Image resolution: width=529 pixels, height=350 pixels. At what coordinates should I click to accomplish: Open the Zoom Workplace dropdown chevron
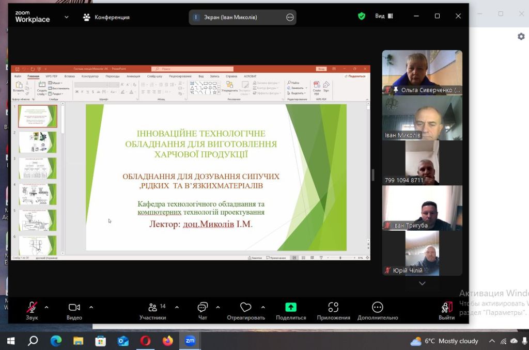[x=67, y=17]
